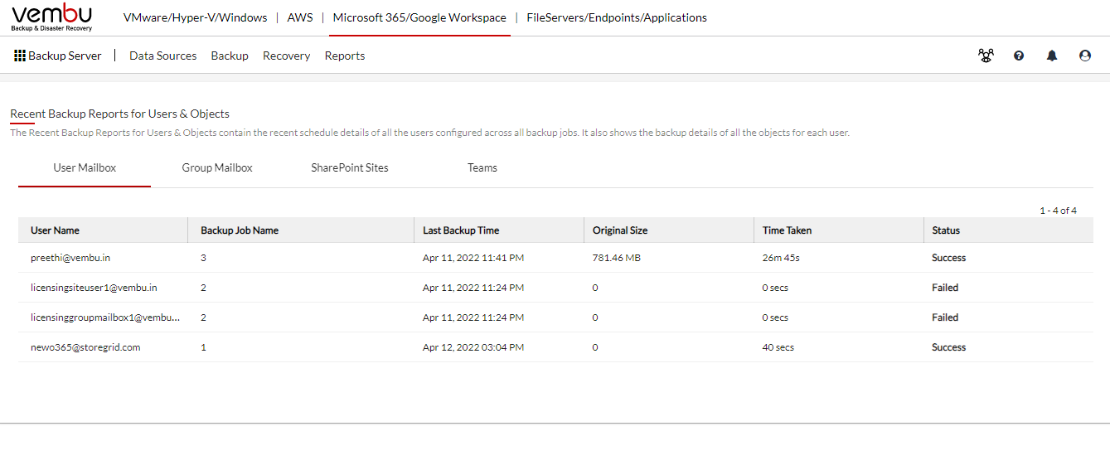1110x470 pixels.
Task: Select the User Mailbox tab
Action: [x=85, y=167]
